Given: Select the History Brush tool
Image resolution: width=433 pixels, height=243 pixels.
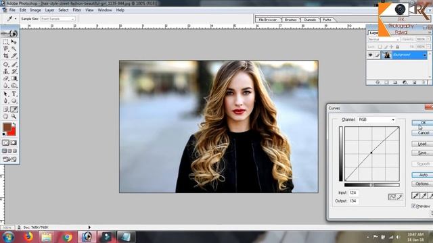Looking at the screenshot, I should (x=14, y=72).
